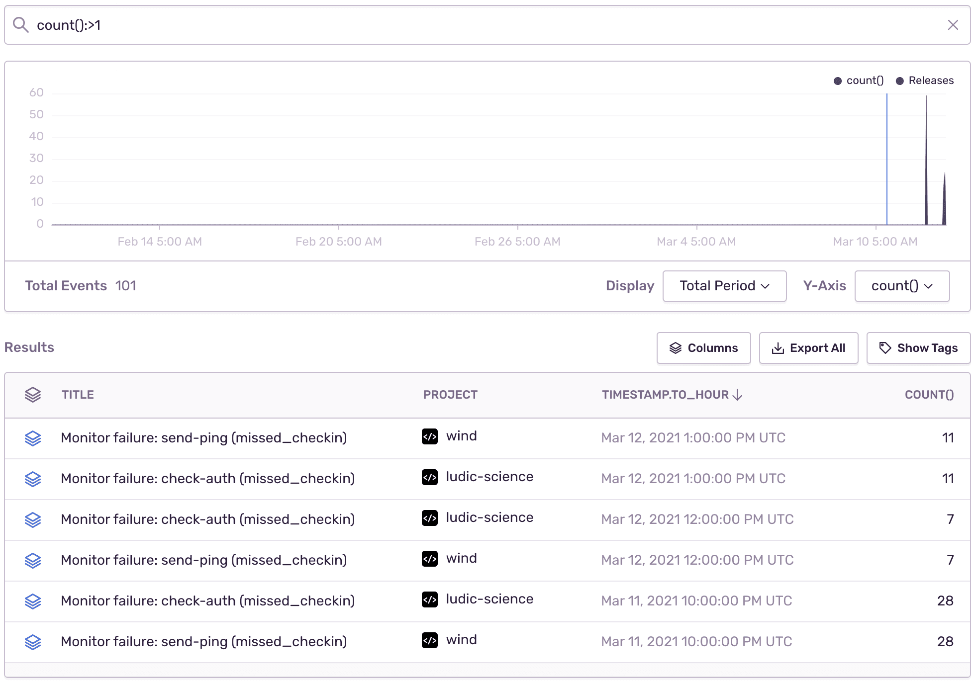The width and height of the screenshot is (976, 683).
Task: Click the TITLE column header
Action: 78,395
